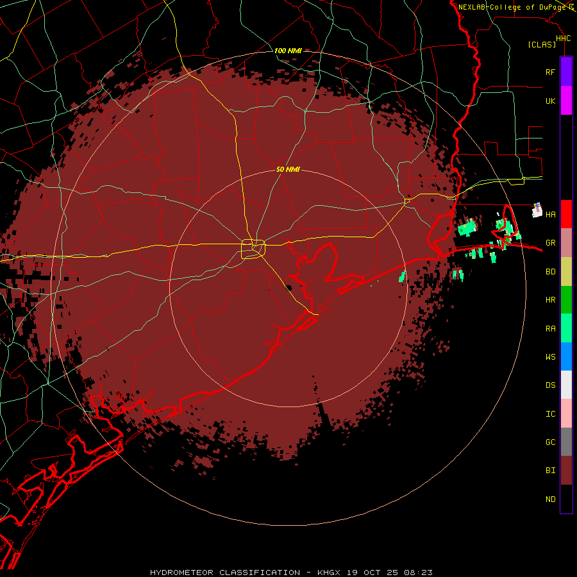Click the DS legend label

click(550, 385)
